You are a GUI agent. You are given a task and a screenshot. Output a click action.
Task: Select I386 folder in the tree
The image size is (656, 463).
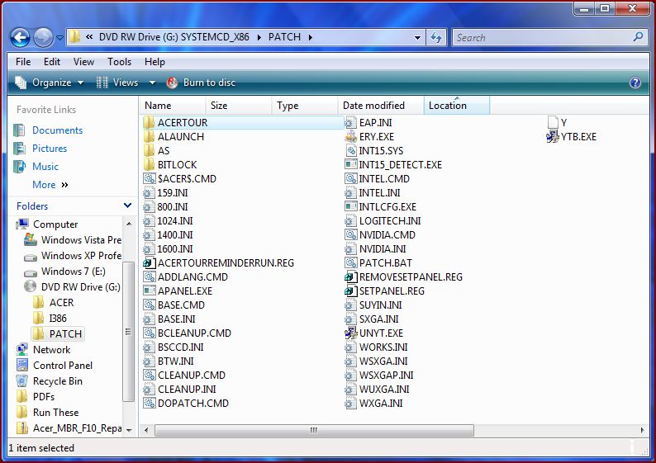coord(50,319)
